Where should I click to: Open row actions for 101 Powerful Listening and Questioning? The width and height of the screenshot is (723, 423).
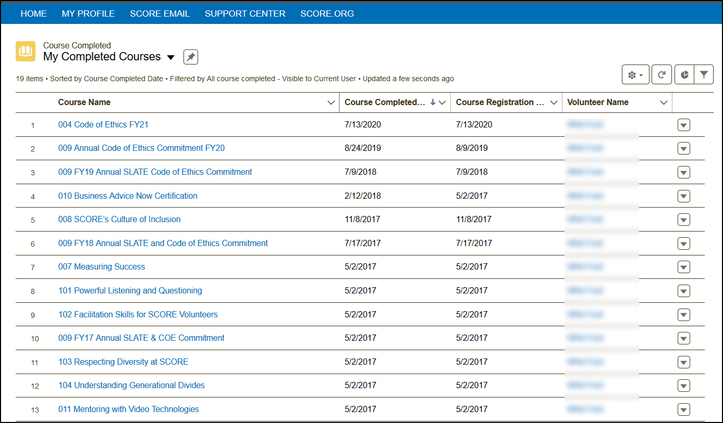tap(684, 291)
